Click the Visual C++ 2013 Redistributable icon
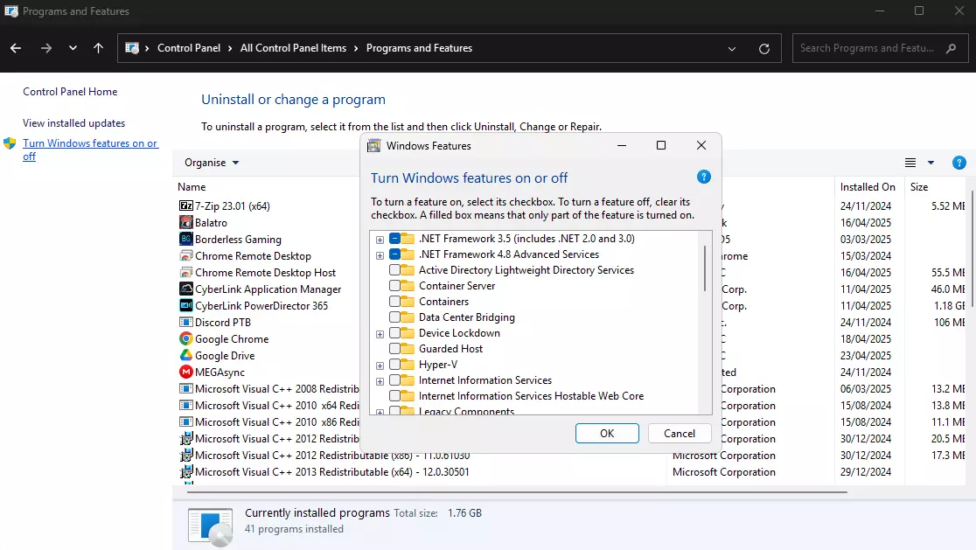Viewport: 976px width, 550px height. (x=185, y=472)
